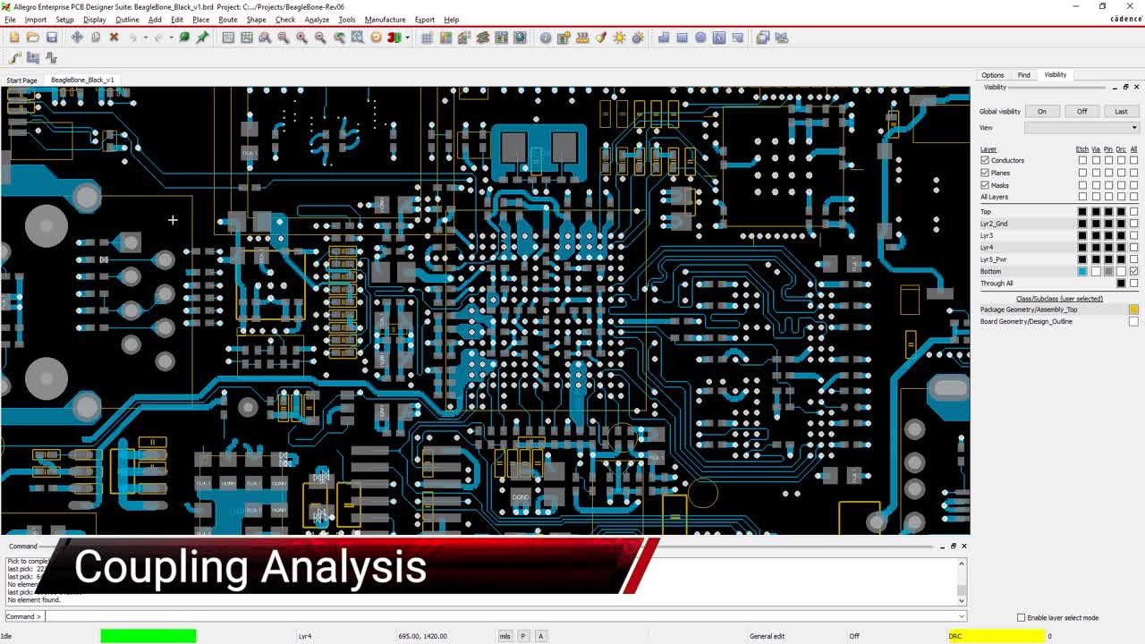The width and height of the screenshot is (1145, 644).
Task: Toggle the Planes checkbox
Action: (985, 173)
